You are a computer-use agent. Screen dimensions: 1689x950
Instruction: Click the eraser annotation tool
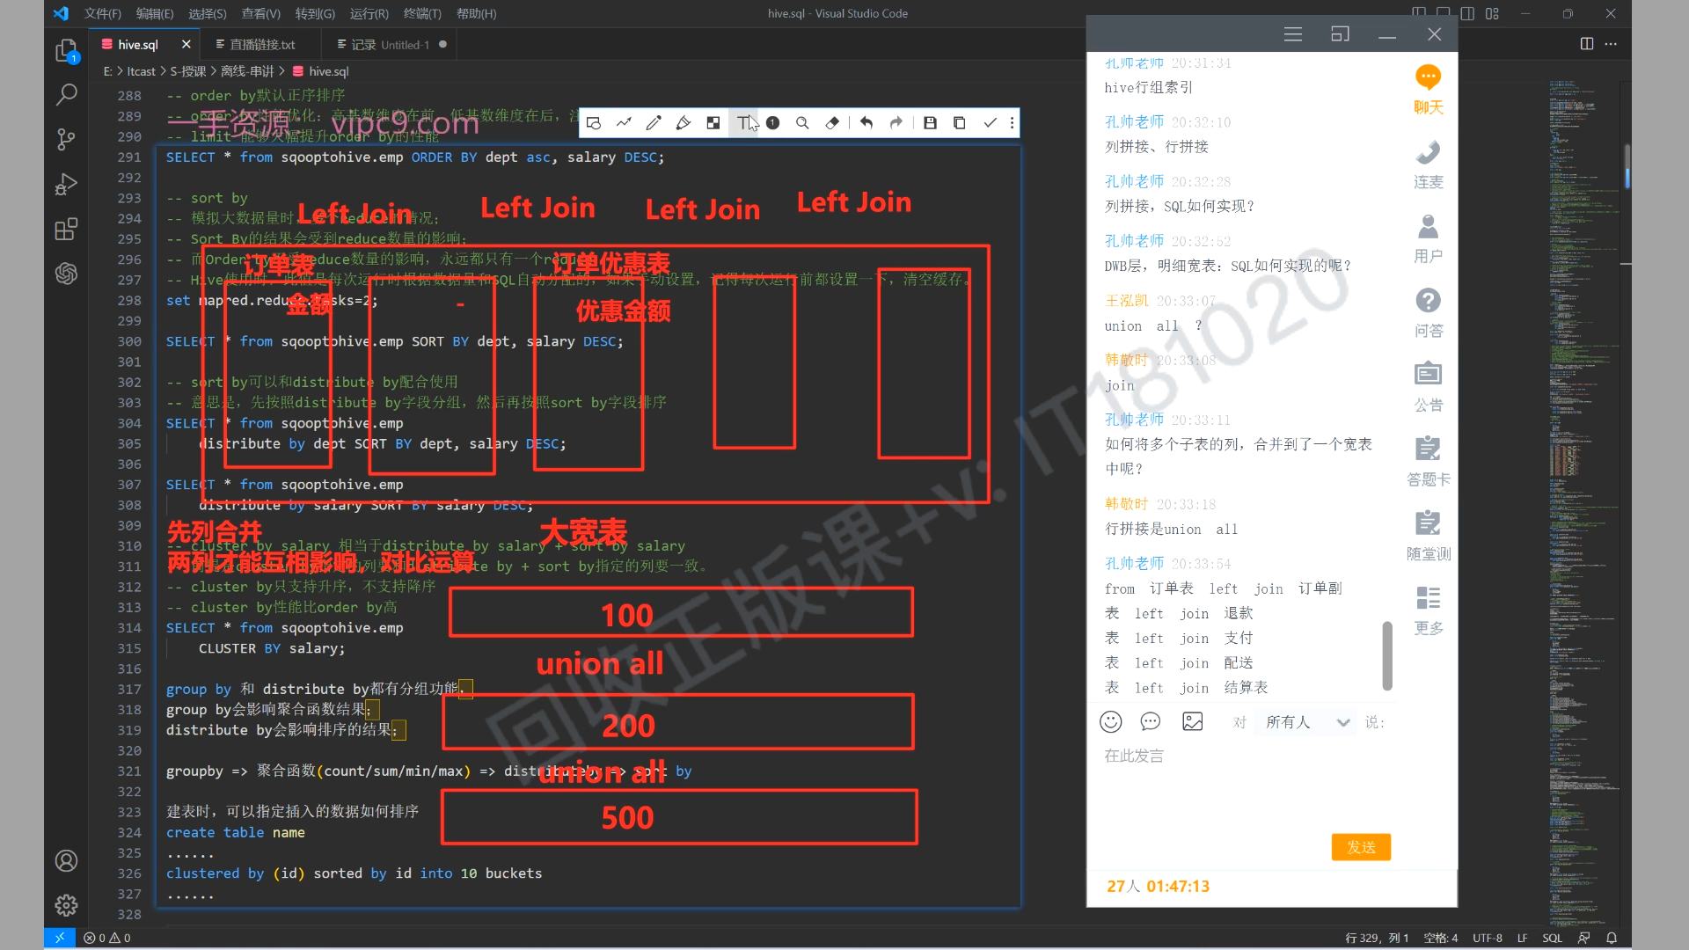[832, 123]
